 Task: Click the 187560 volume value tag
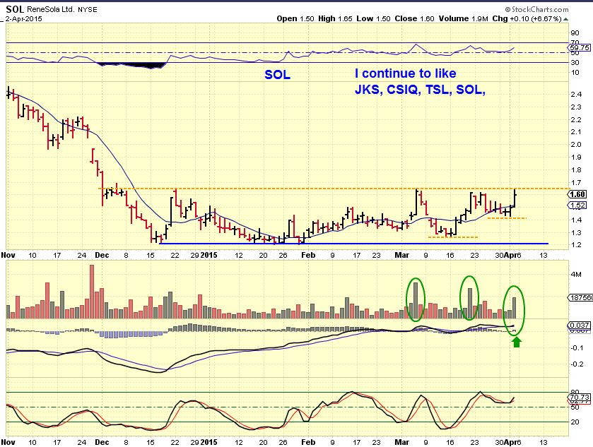pyautogui.click(x=580, y=298)
